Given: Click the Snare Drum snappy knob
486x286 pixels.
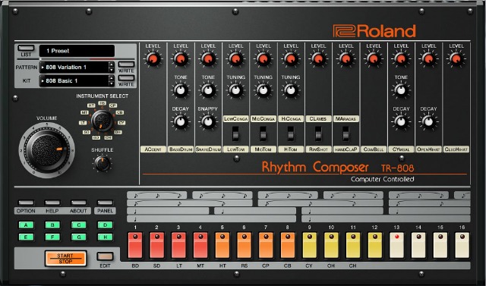Looking at the screenshot, I should coord(208,121).
